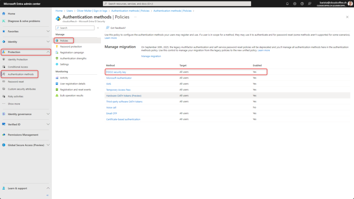Collapse left navigation sidebar arrows

47,195
